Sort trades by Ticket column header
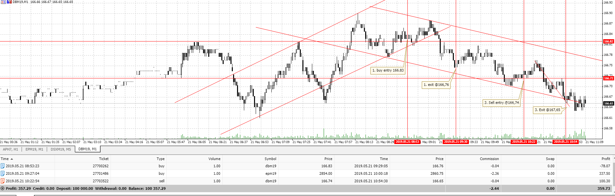This screenshot has height=196, width=615. coord(104,159)
